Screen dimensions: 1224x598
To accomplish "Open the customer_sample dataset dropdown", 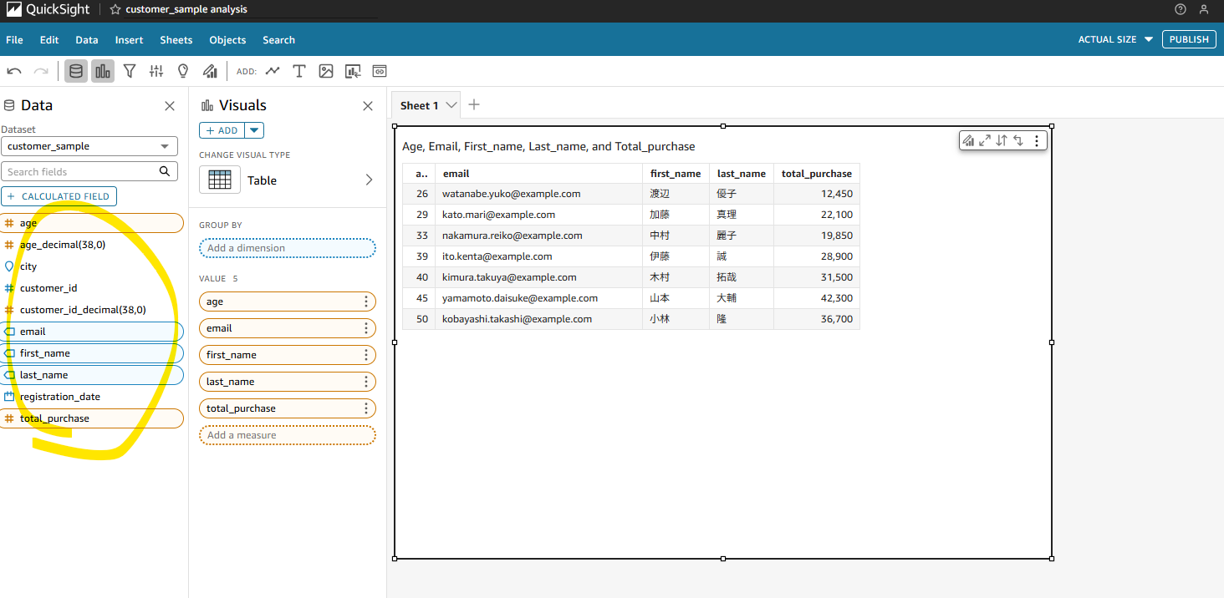I will point(89,146).
